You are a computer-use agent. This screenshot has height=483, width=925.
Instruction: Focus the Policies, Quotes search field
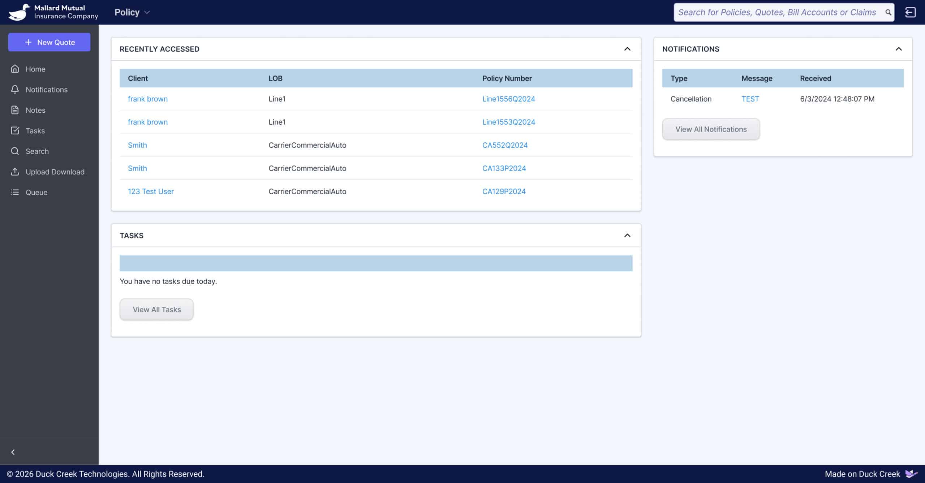pos(777,12)
